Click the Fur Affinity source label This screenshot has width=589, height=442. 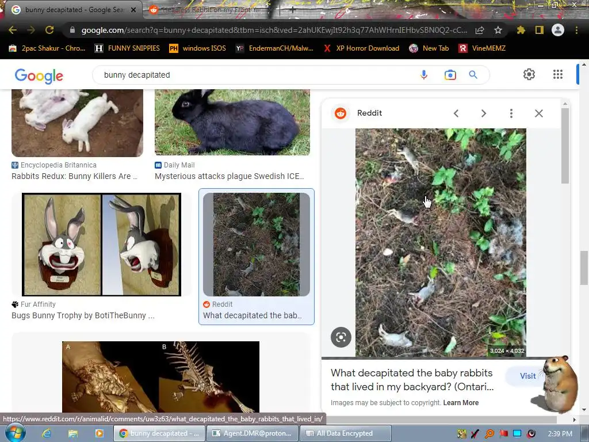[x=38, y=304]
